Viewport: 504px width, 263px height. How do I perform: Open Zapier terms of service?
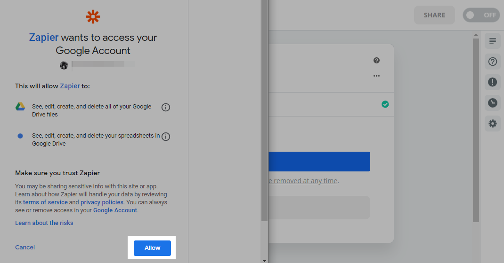[x=45, y=202]
